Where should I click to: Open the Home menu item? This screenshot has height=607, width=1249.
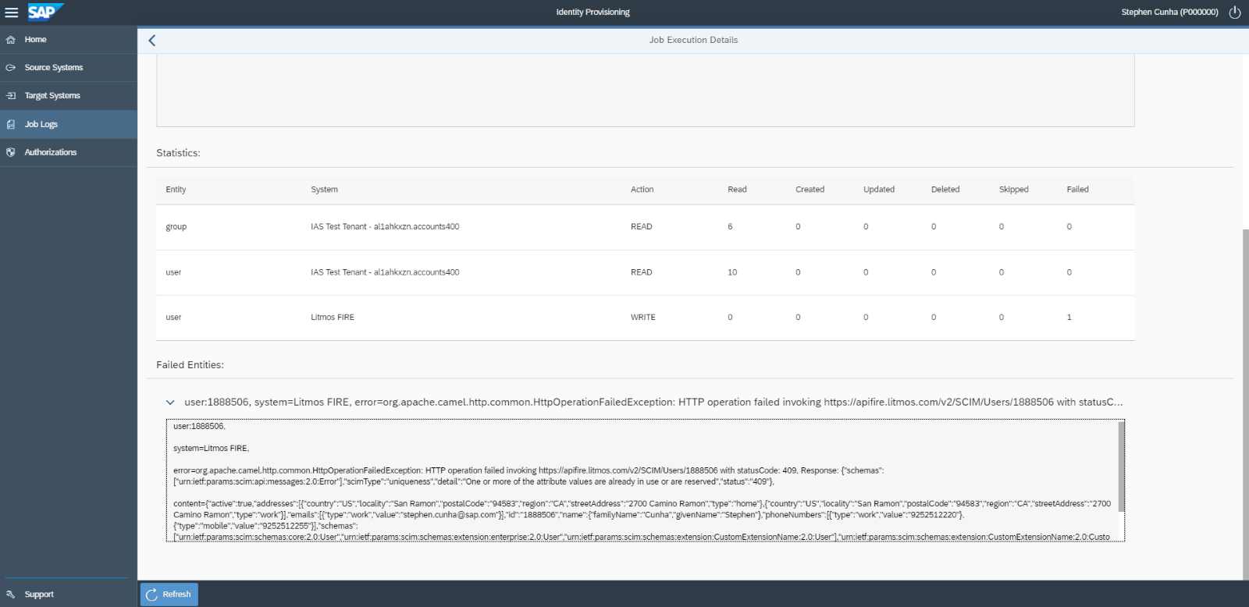[x=69, y=40]
